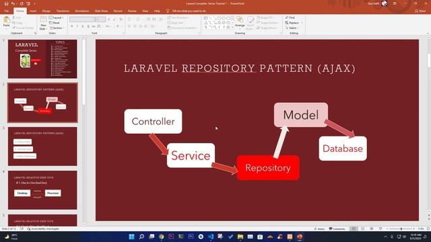
Task: Click the slide title Laravel Repository Pattern
Action: point(240,69)
